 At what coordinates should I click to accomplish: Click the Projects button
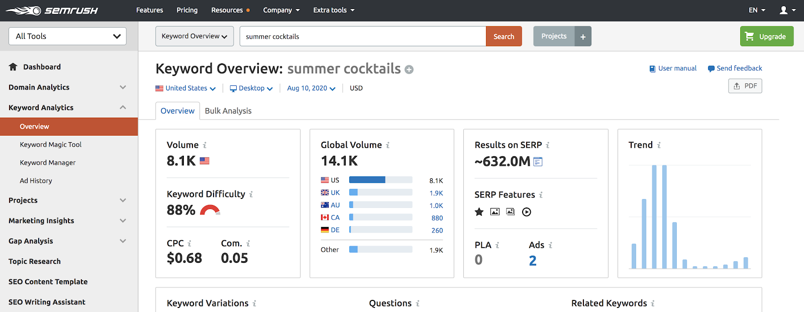pyautogui.click(x=554, y=36)
